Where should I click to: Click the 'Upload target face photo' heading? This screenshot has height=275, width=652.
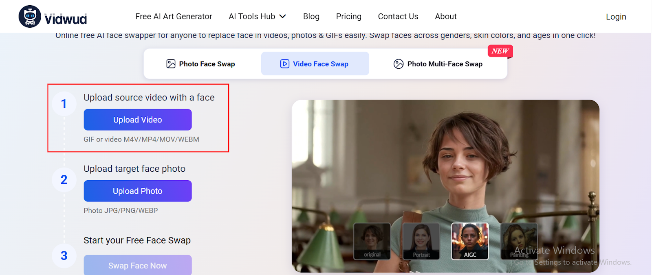point(134,169)
